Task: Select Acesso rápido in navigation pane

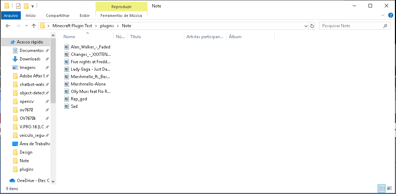Action: tap(30, 42)
